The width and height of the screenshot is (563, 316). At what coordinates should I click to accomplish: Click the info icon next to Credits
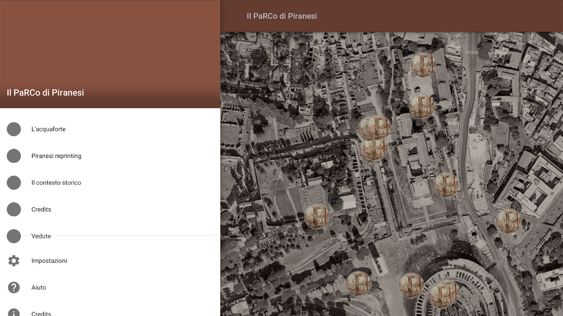(x=14, y=312)
